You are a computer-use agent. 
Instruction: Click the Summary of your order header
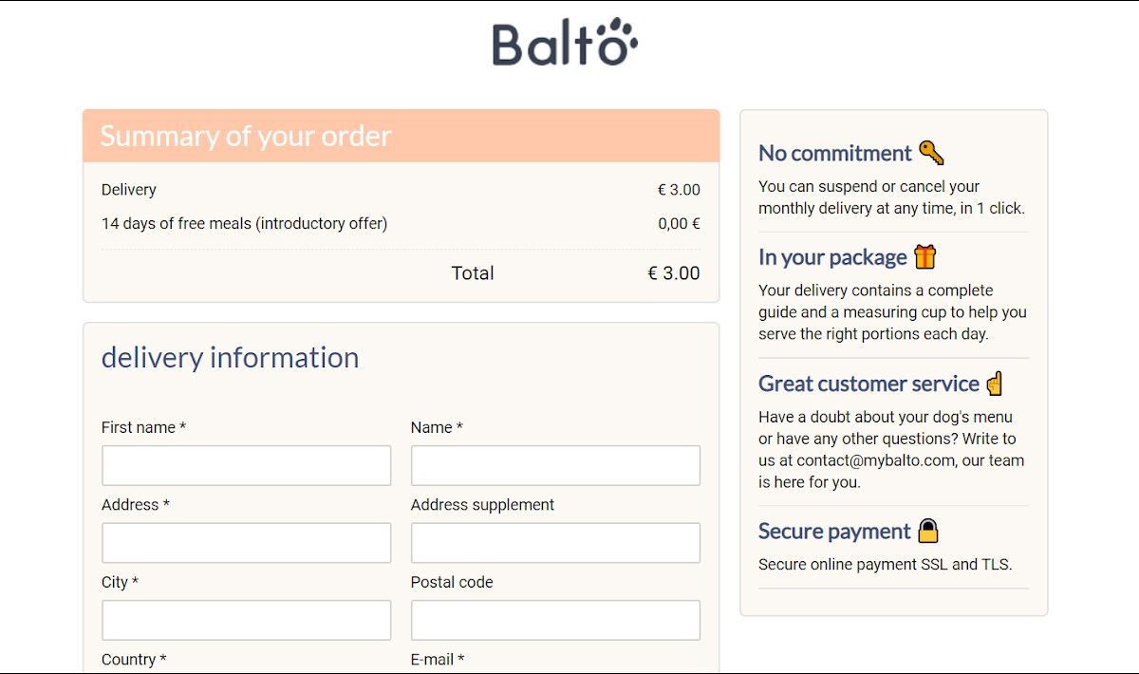tap(246, 136)
